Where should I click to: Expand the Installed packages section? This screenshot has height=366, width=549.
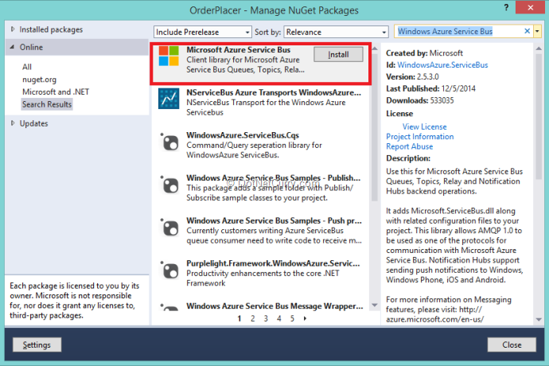coord(13,29)
